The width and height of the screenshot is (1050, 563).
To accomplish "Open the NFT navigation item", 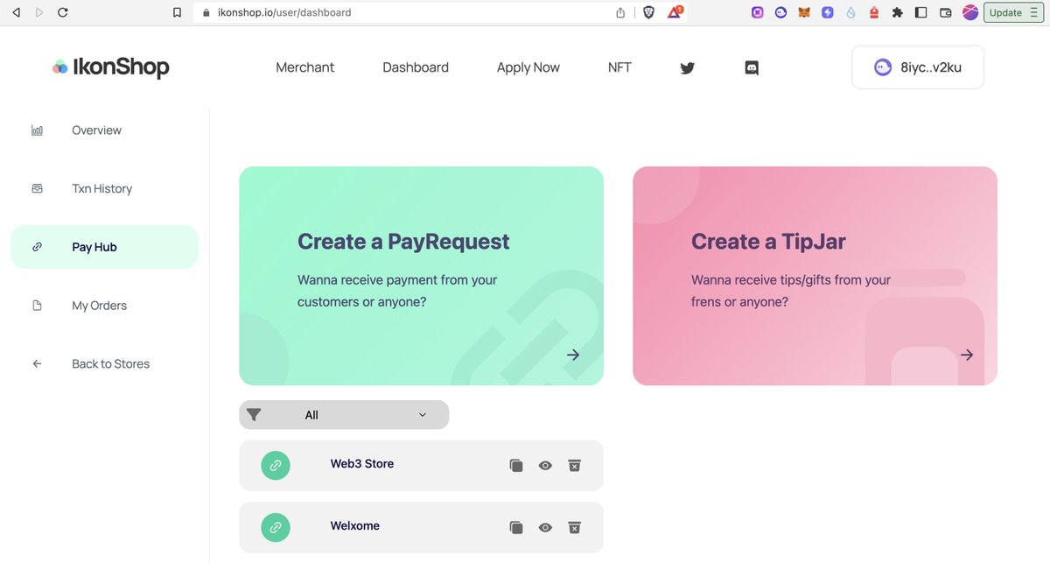I will 619,67.
